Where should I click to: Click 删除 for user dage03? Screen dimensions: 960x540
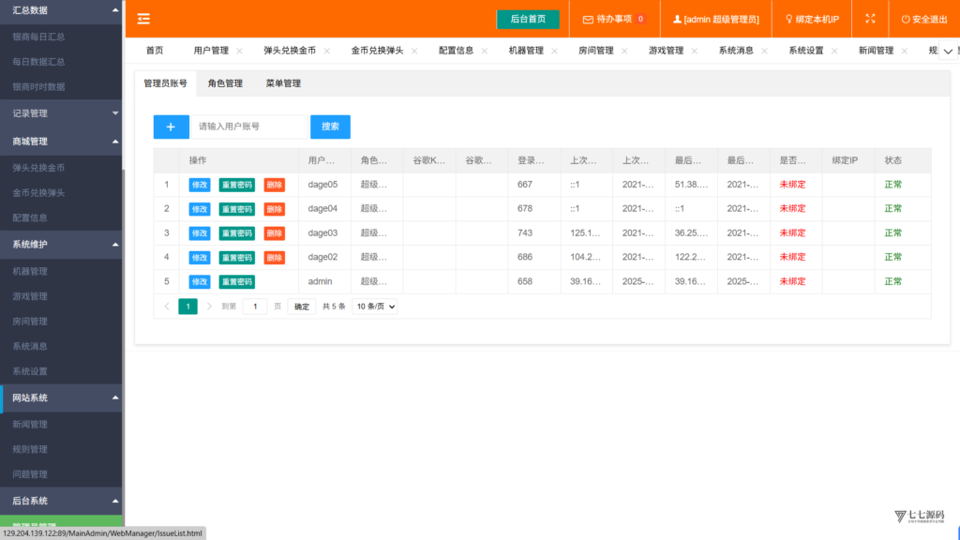click(275, 233)
